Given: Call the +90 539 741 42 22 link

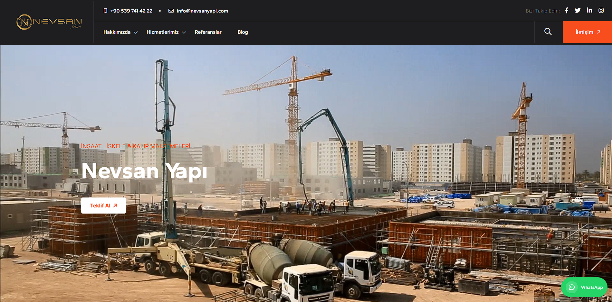Looking at the screenshot, I should coord(131,11).
